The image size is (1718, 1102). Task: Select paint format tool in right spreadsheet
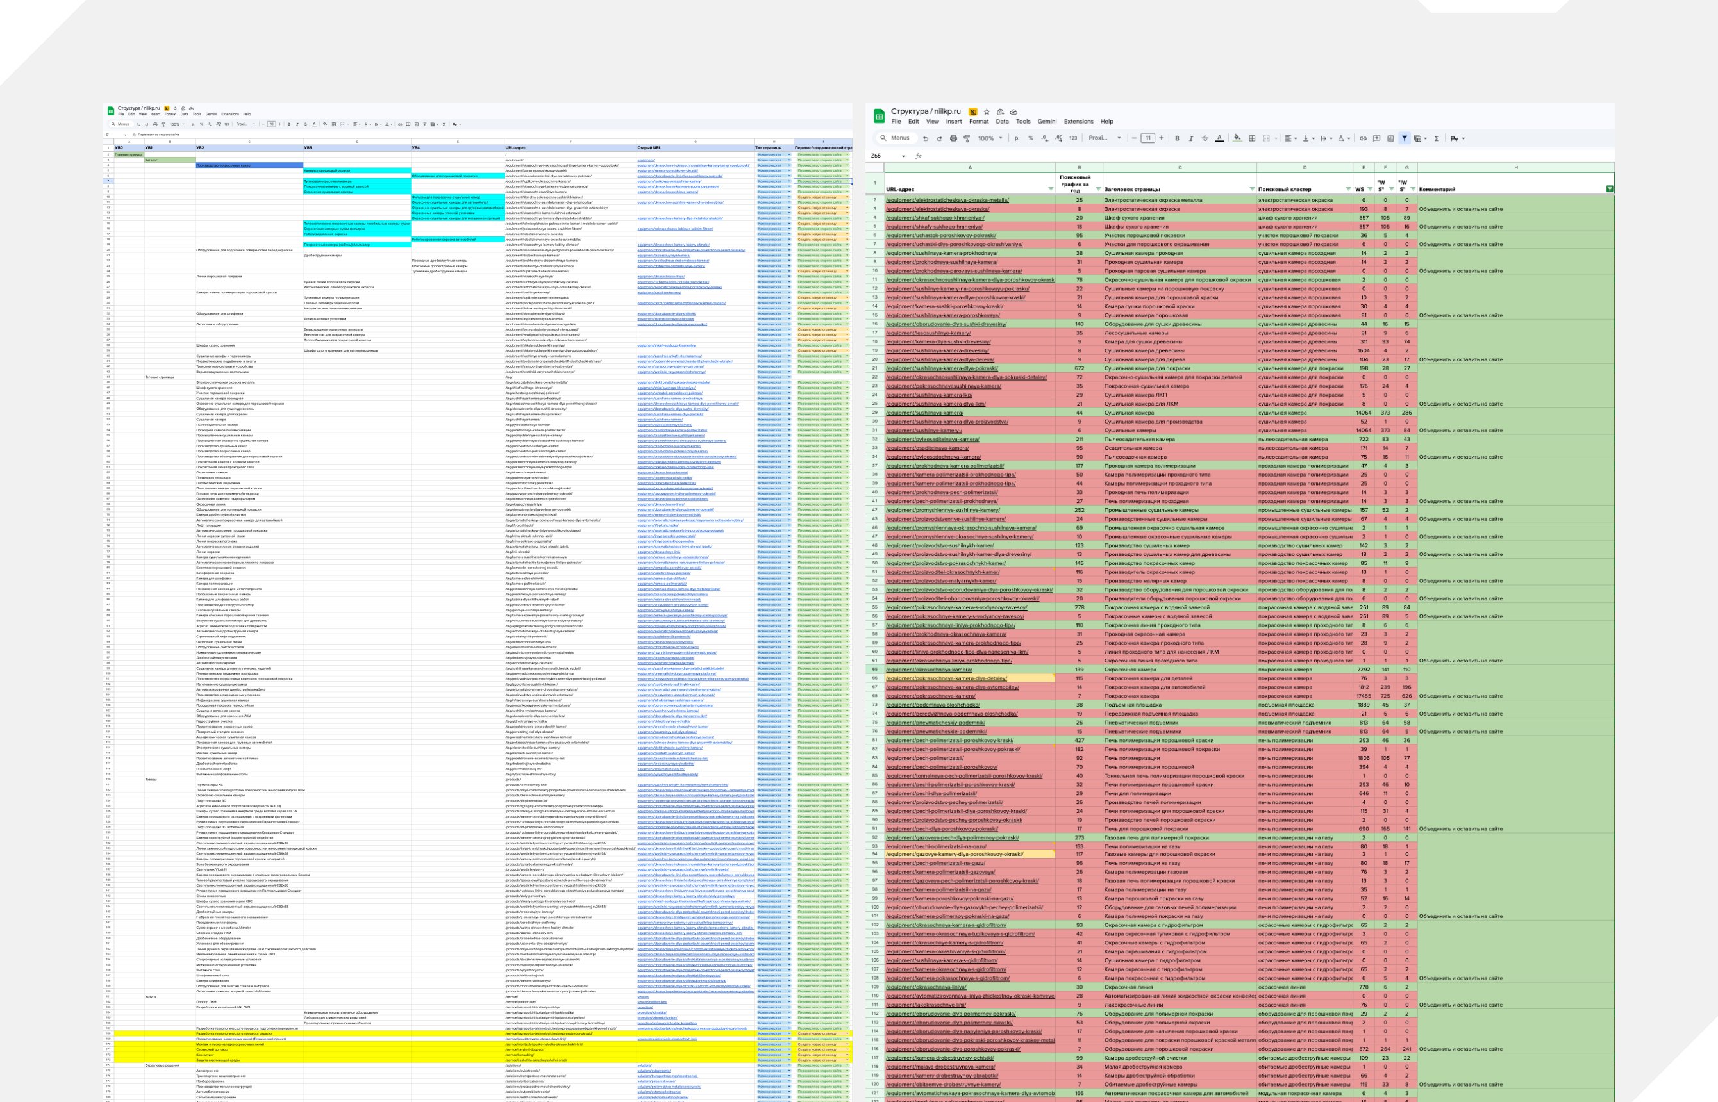pos(967,138)
